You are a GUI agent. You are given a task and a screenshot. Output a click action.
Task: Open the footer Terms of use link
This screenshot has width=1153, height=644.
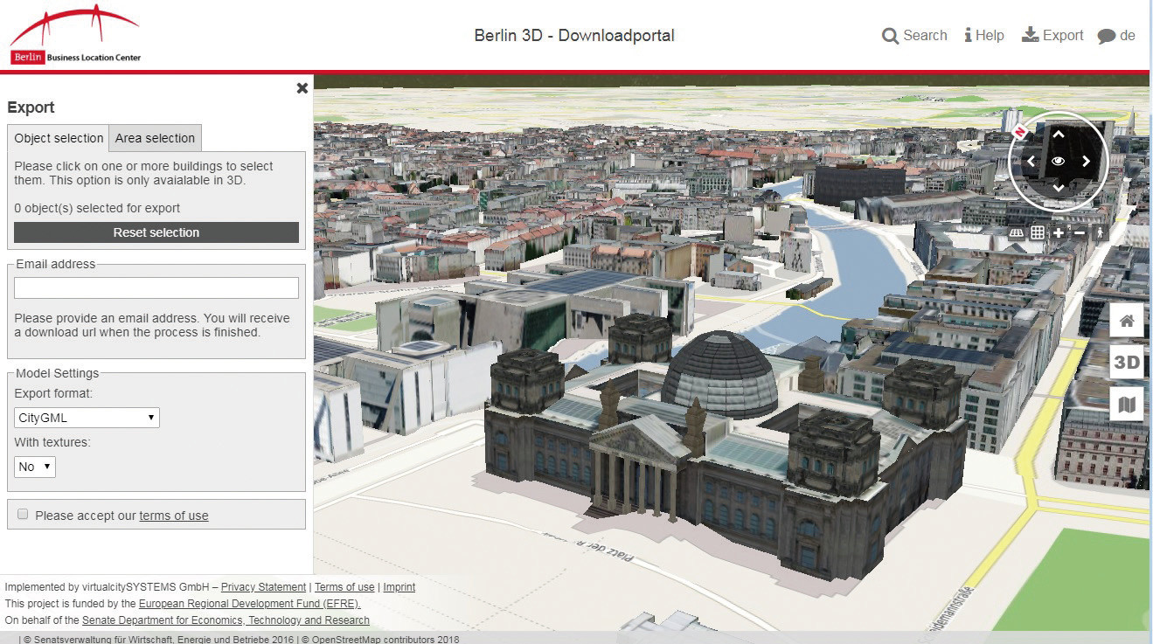(x=344, y=587)
